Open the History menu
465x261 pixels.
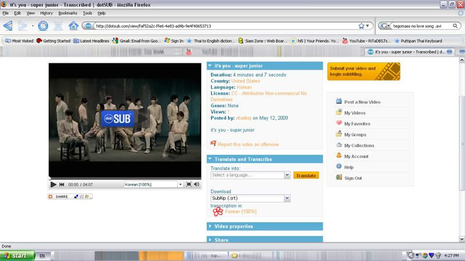[46, 13]
